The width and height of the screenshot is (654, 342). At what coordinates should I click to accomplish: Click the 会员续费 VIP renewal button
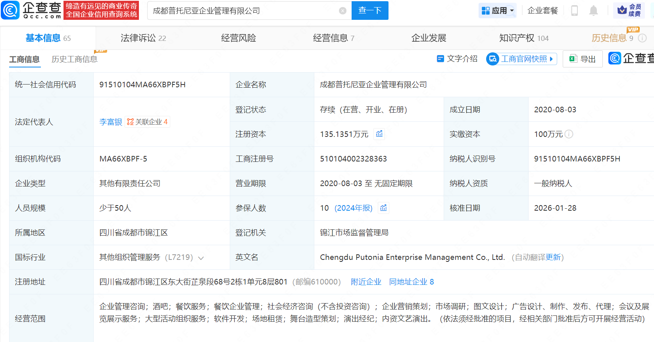pyautogui.click(x=629, y=10)
